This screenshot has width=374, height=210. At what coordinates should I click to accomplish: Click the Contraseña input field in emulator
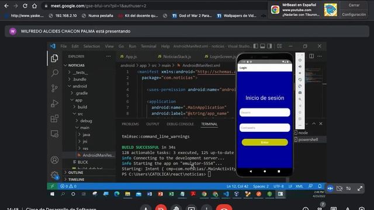coord(265,128)
